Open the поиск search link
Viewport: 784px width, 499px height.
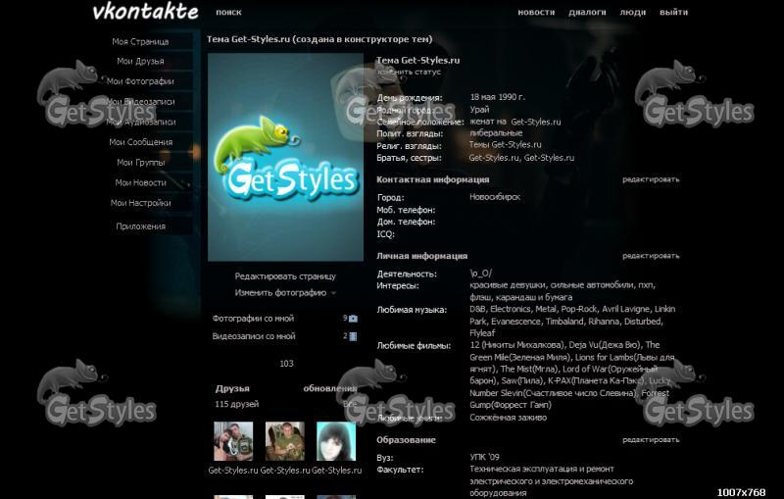point(228,12)
